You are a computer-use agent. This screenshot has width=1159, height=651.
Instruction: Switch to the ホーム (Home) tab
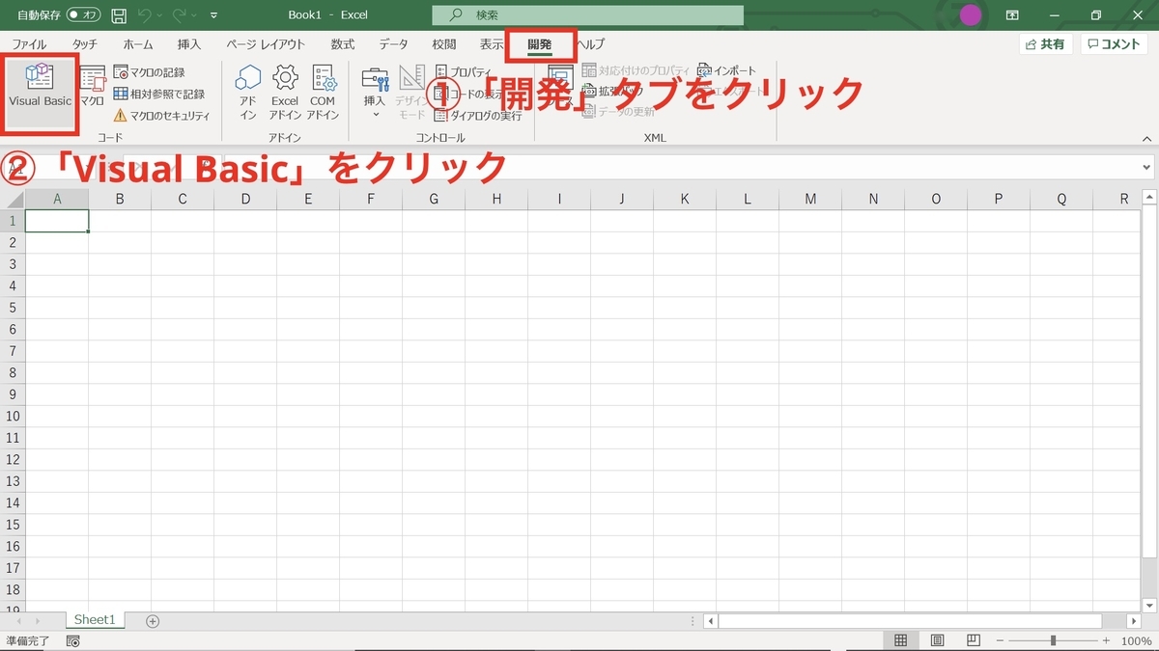pyautogui.click(x=138, y=44)
